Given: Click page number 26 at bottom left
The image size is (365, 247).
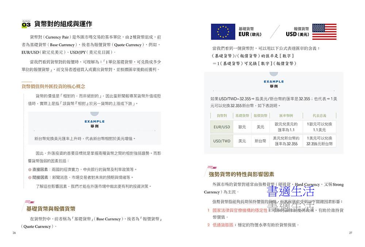Looking at the screenshot, I should 14,233.
